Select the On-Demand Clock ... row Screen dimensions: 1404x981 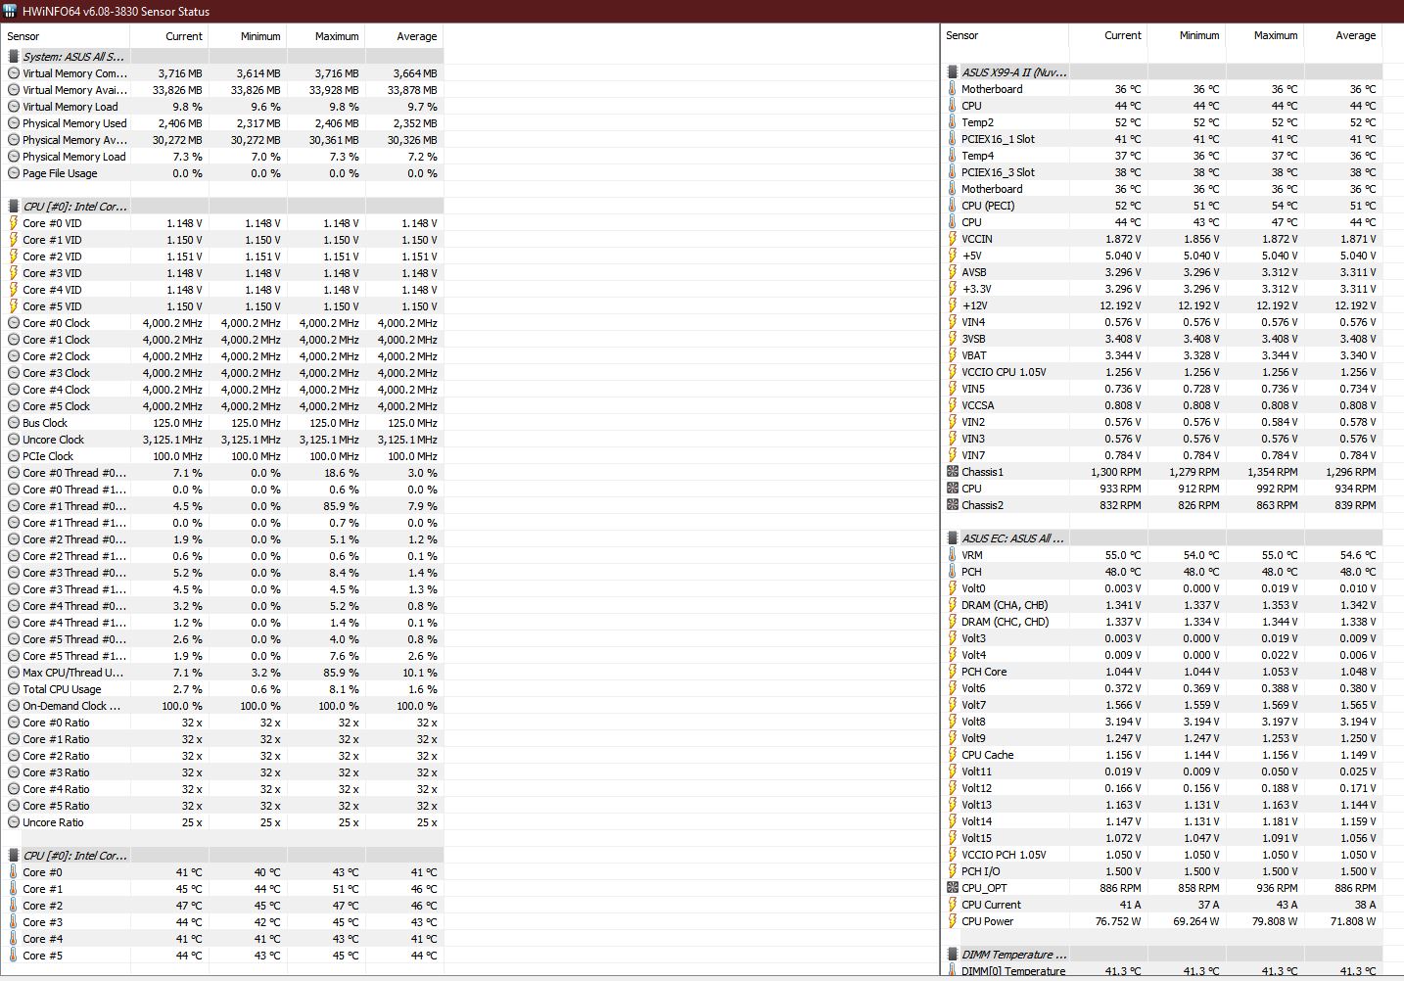[x=225, y=706]
